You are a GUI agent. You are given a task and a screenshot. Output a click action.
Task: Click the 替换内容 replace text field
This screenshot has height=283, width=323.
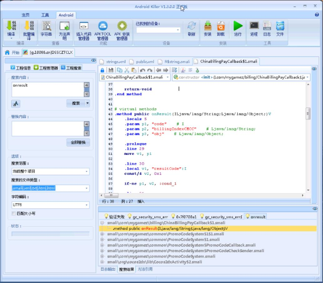coord(48,129)
